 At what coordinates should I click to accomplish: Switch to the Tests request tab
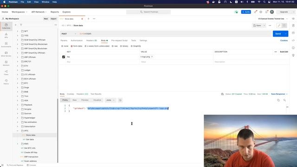pos(134,40)
